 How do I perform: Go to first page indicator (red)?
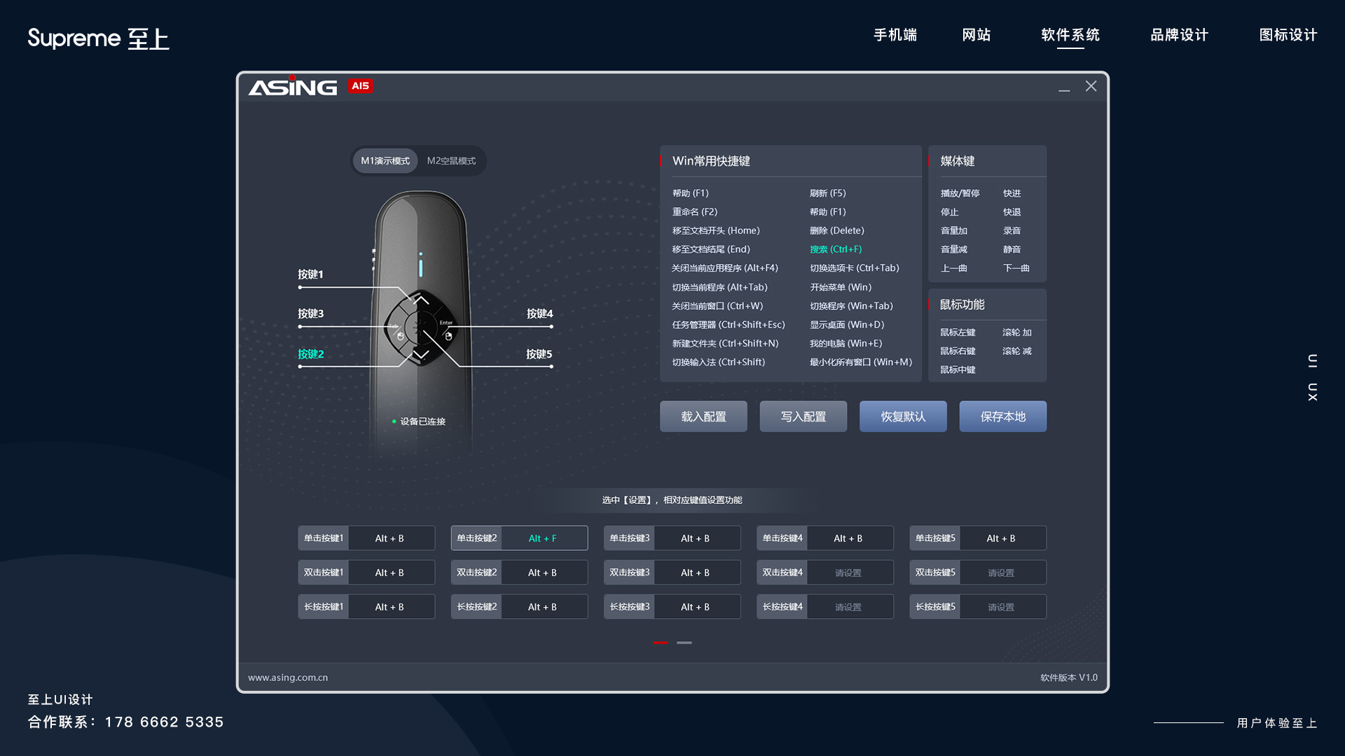[661, 643]
